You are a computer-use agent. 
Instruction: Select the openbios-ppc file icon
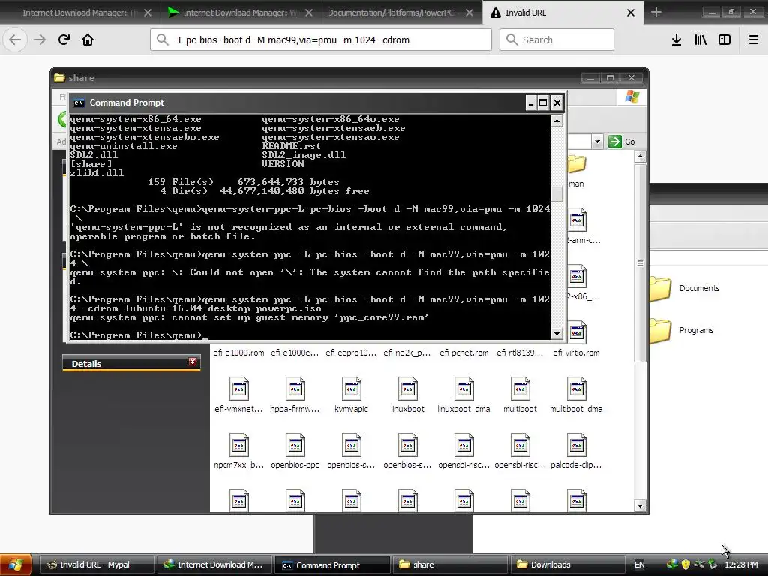coord(295,445)
